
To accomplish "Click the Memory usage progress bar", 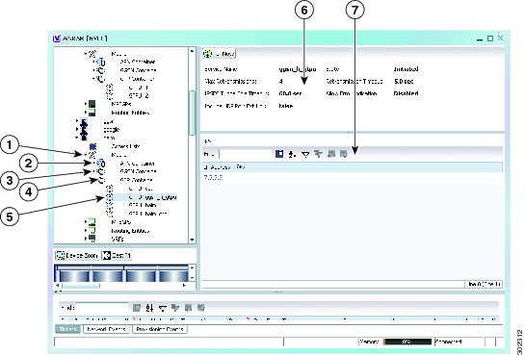I will tap(407, 342).
